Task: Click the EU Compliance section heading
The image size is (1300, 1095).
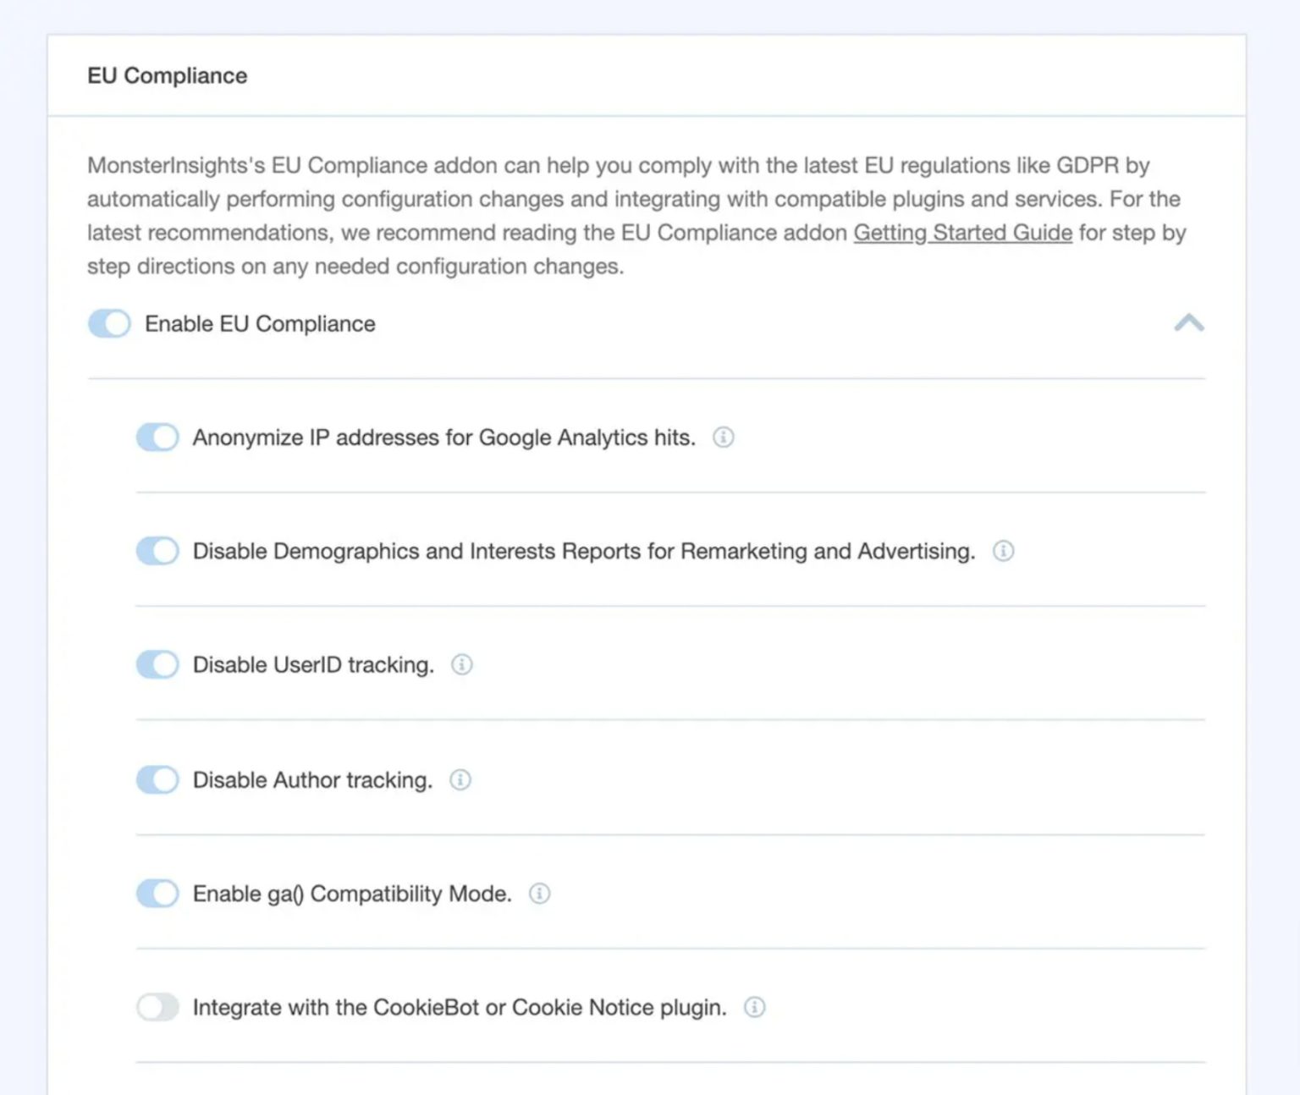Action: click(167, 75)
